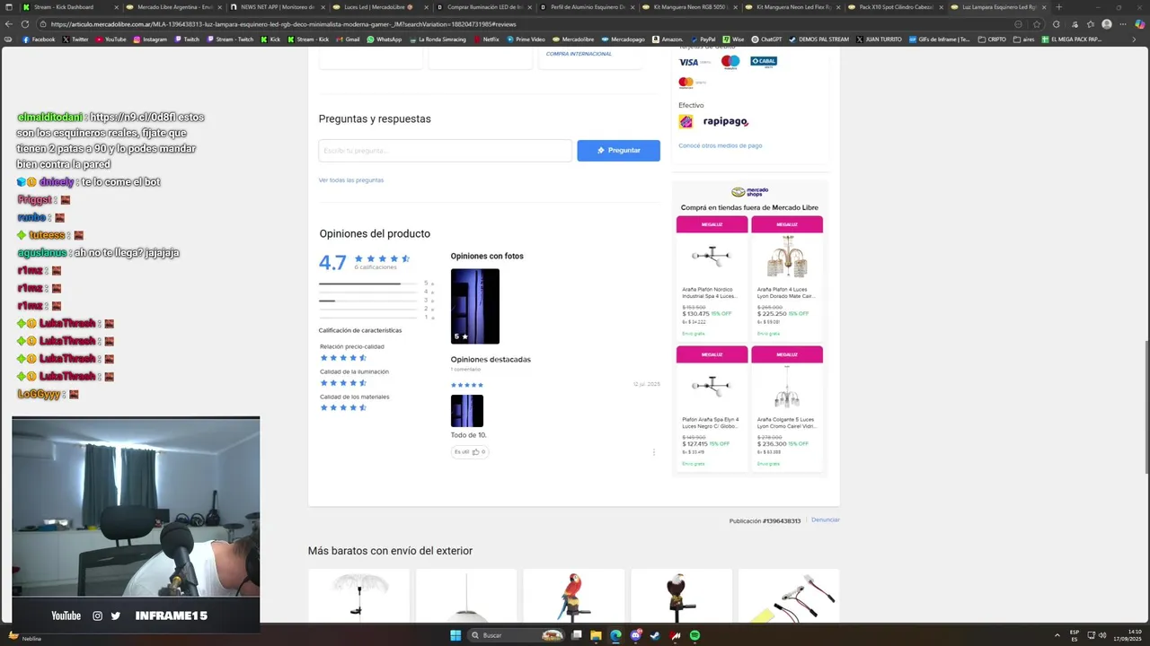Open WhatsApp bookmark
The width and height of the screenshot is (1150, 646).
click(384, 39)
